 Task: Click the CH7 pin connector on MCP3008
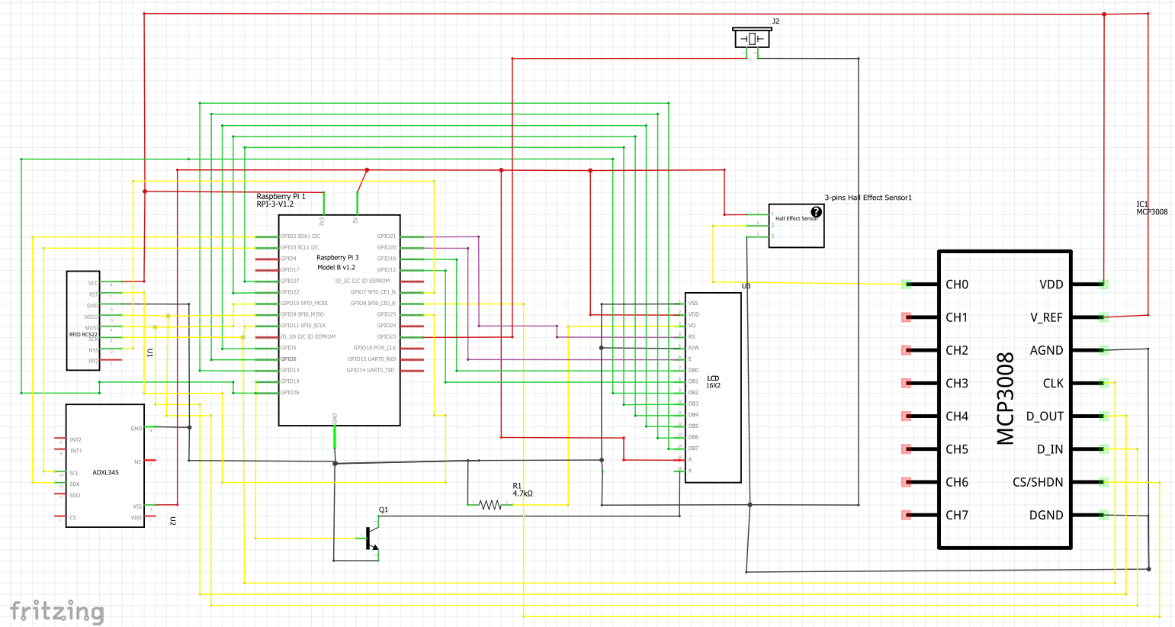click(906, 515)
